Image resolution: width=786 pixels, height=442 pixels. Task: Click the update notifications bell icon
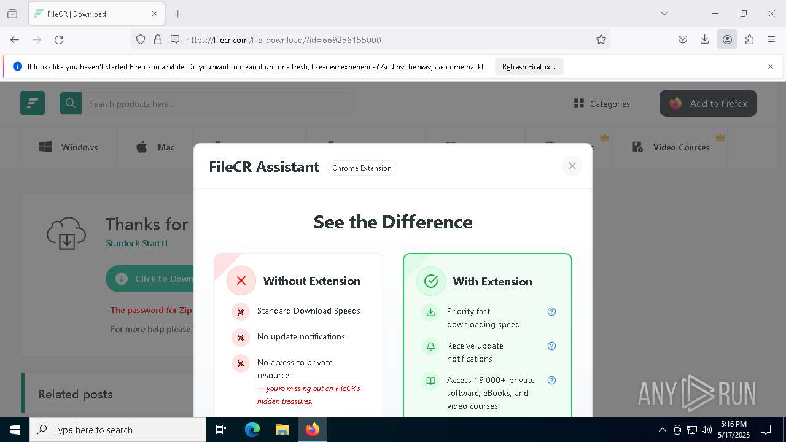point(431,346)
